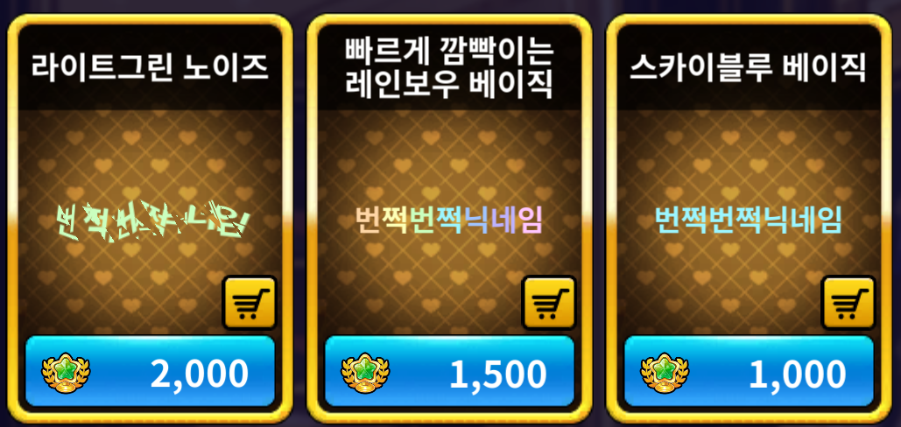This screenshot has height=427, width=901.
Task: Buy 라이트그린 노이즈 for 2,000
Action: coord(150,371)
